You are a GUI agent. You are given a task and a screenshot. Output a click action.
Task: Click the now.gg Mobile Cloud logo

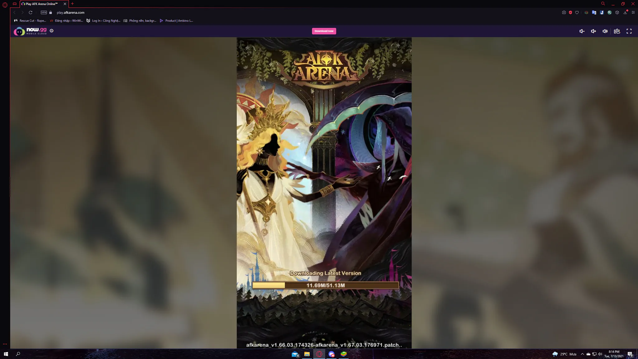point(30,31)
